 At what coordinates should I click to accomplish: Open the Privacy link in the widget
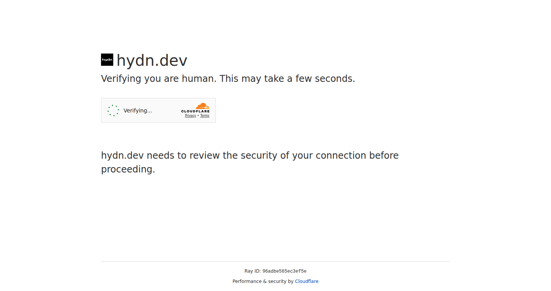pyautogui.click(x=190, y=115)
